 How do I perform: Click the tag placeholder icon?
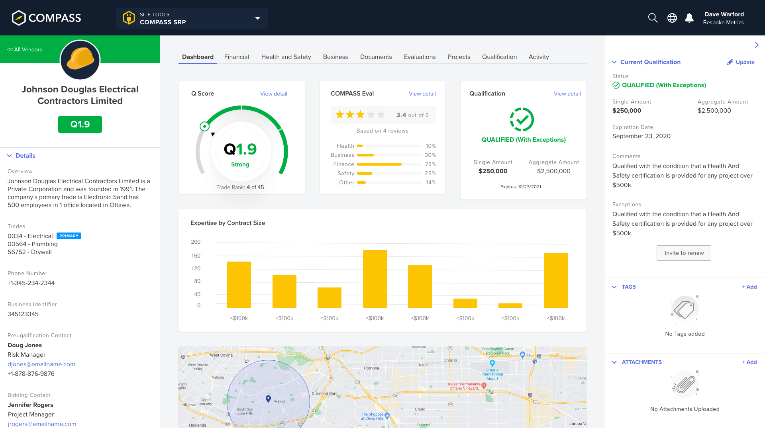click(685, 309)
